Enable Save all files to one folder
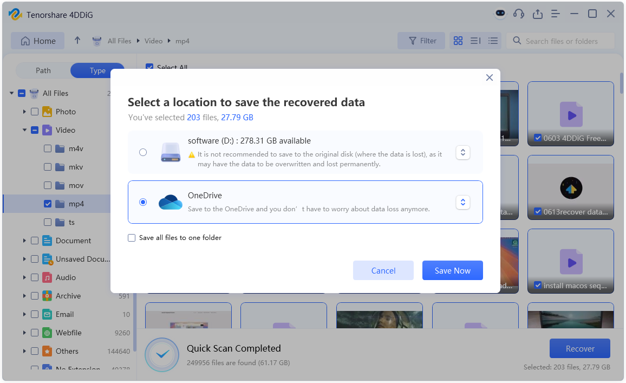 point(132,238)
